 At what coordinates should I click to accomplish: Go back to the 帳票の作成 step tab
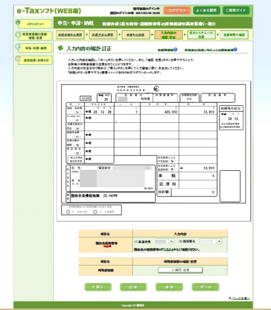pos(135,35)
